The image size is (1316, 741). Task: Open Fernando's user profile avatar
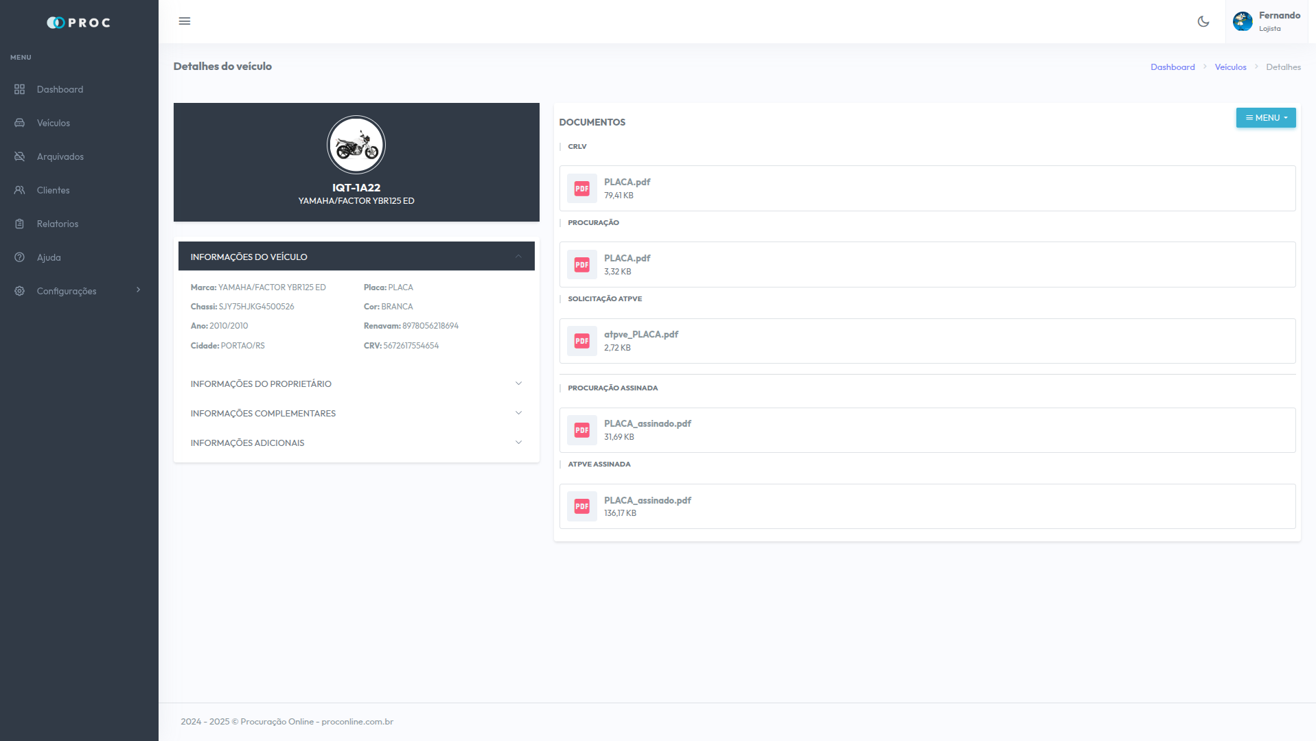pos(1242,21)
